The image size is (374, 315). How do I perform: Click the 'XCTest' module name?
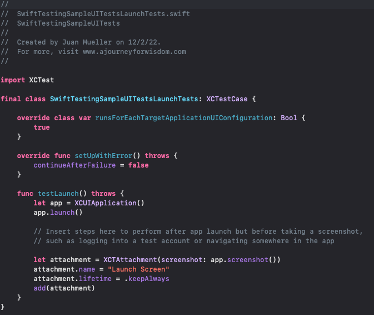[x=42, y=80]
